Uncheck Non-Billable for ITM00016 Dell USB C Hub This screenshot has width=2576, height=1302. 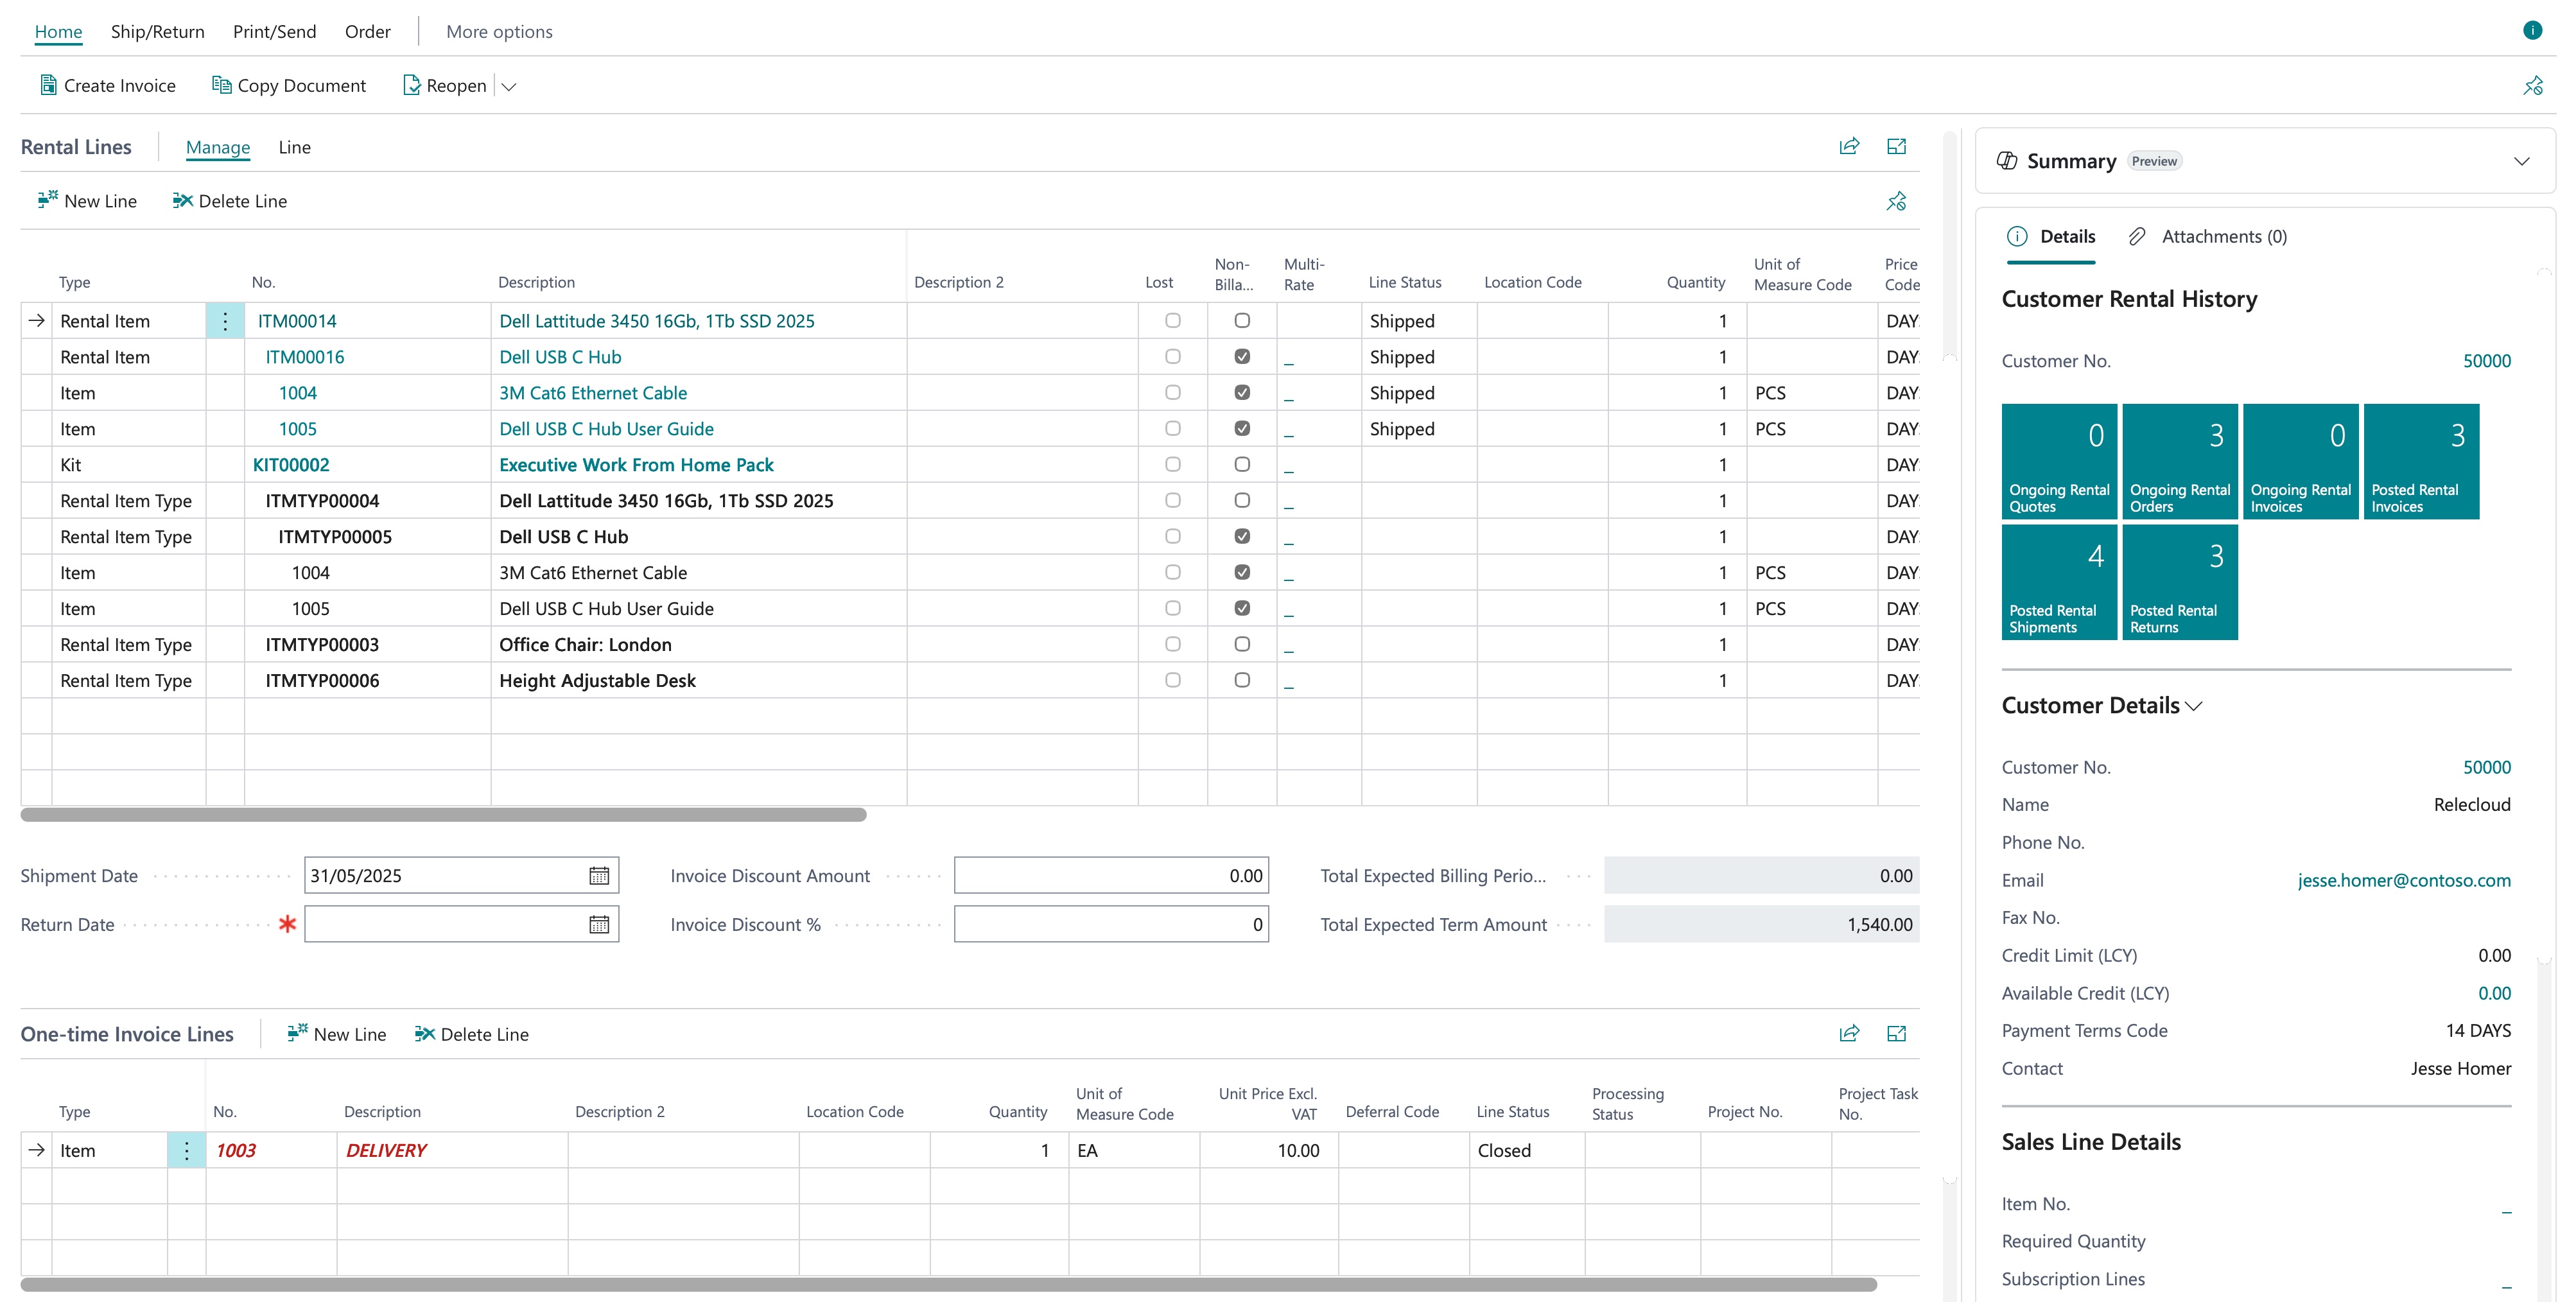[x=1242, y=357]
